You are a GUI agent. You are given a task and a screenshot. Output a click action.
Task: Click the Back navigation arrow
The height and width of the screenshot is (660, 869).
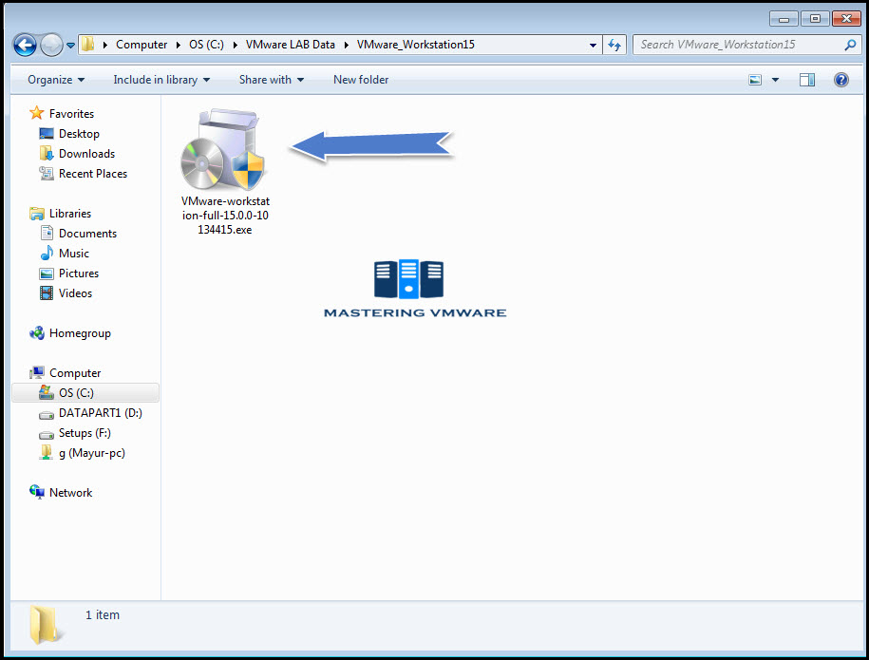click(x=25, y=45)
